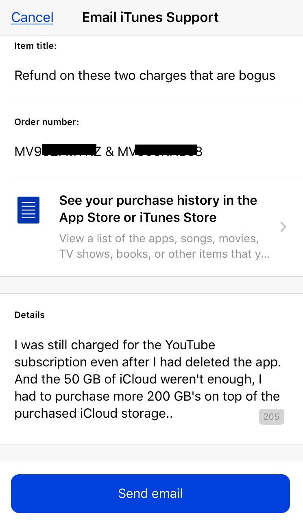Screen dimensions: 303x526
Task: Focus the Details message text area
Action: (146, 379)
